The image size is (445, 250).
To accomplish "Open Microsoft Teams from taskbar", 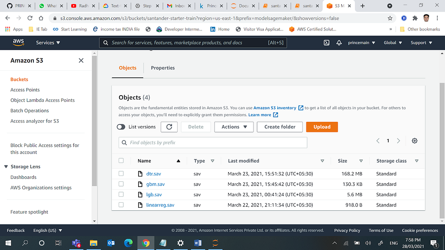I will point(76,243).
